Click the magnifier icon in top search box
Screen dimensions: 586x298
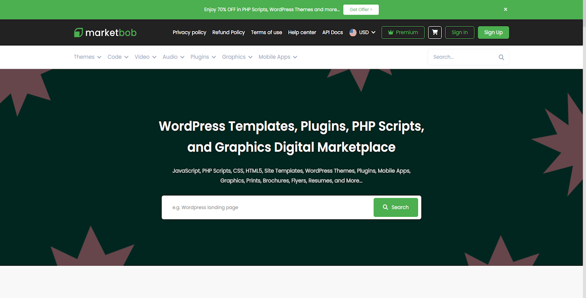[501, 57]
